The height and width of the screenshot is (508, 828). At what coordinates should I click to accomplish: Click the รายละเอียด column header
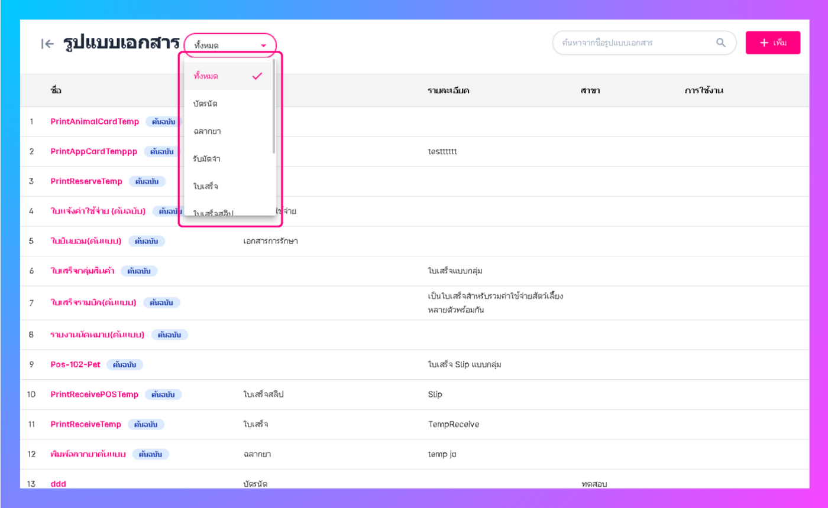coord(448,90)
